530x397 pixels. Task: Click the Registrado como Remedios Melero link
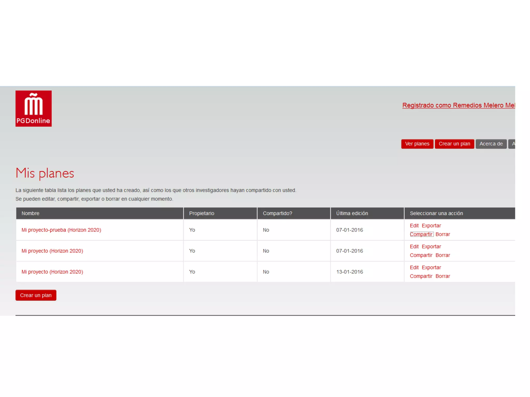pyautogui.click(x=458, y=105)
